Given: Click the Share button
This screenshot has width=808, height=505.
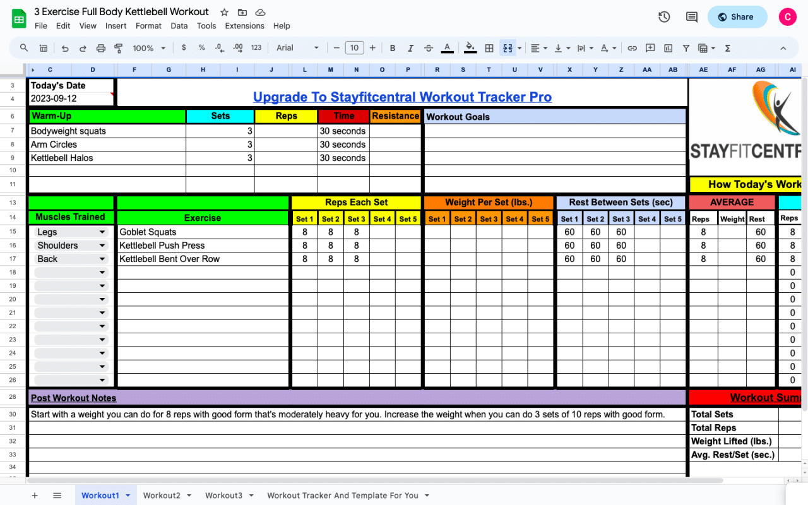Looking at the screenshot, I should (x=737, y=17).
